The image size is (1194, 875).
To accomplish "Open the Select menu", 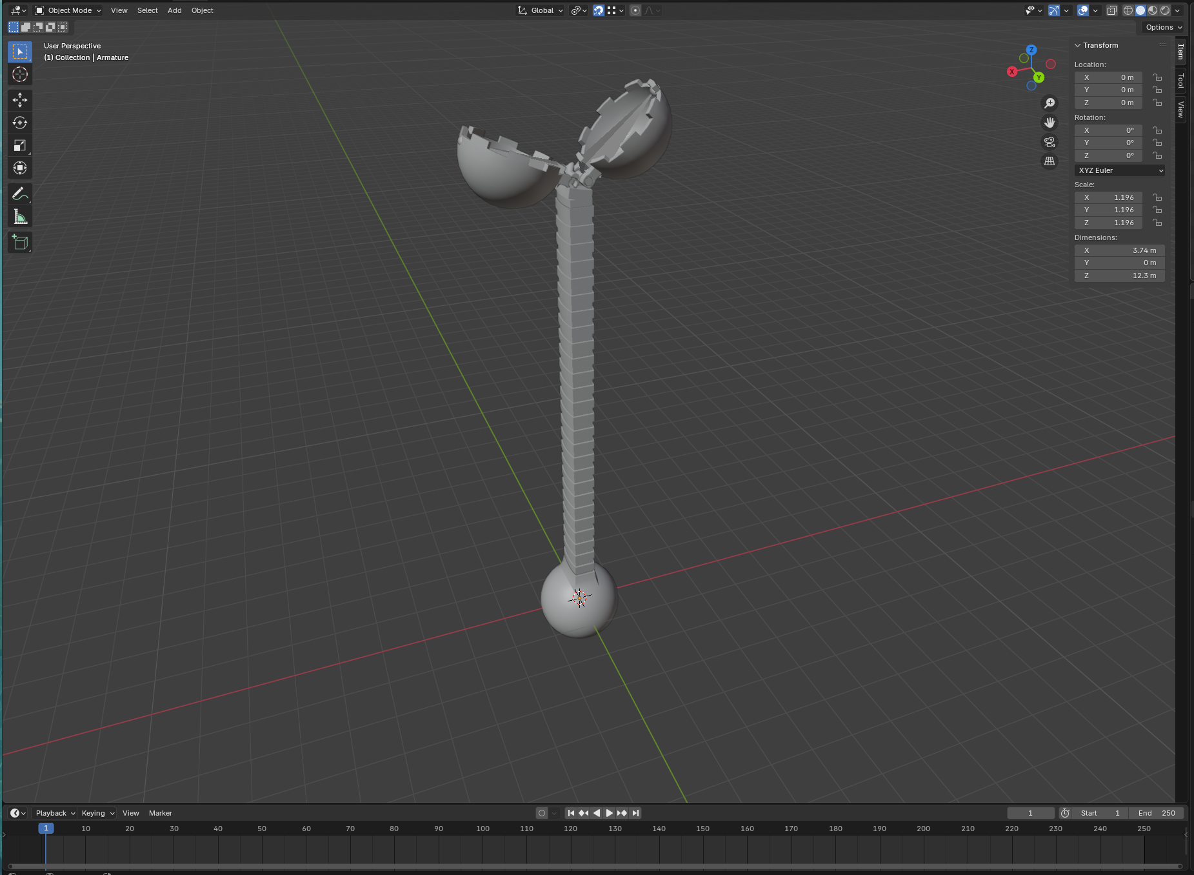I will point(147,10).
